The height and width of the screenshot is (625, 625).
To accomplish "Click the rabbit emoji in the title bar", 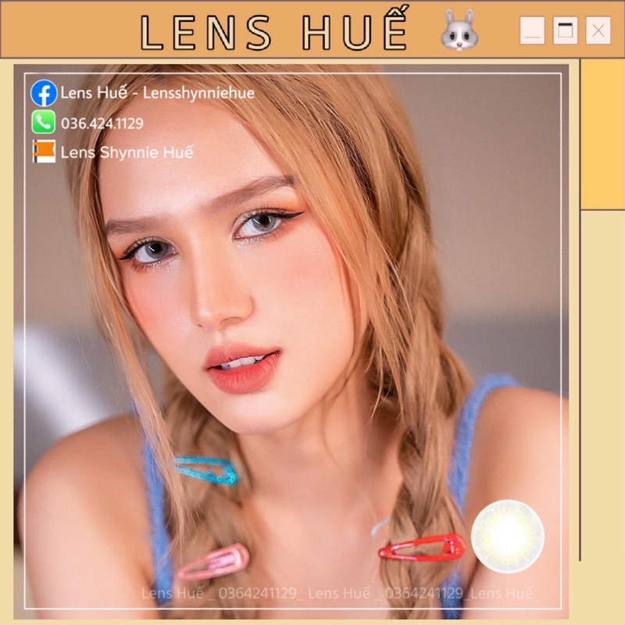I will pos(459,30).
